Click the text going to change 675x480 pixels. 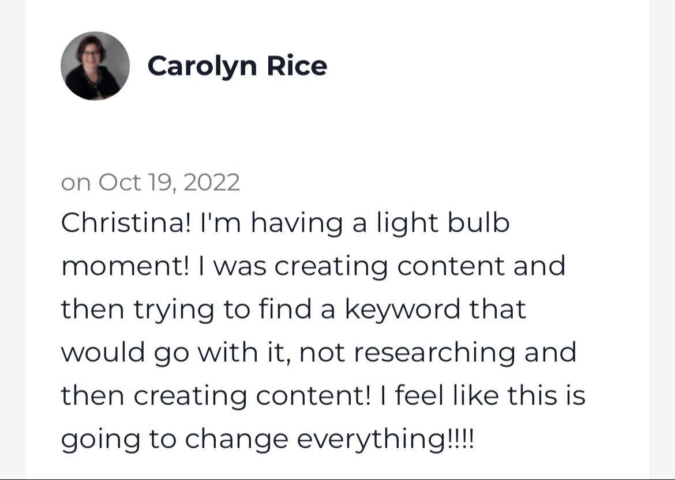[174, 439]
